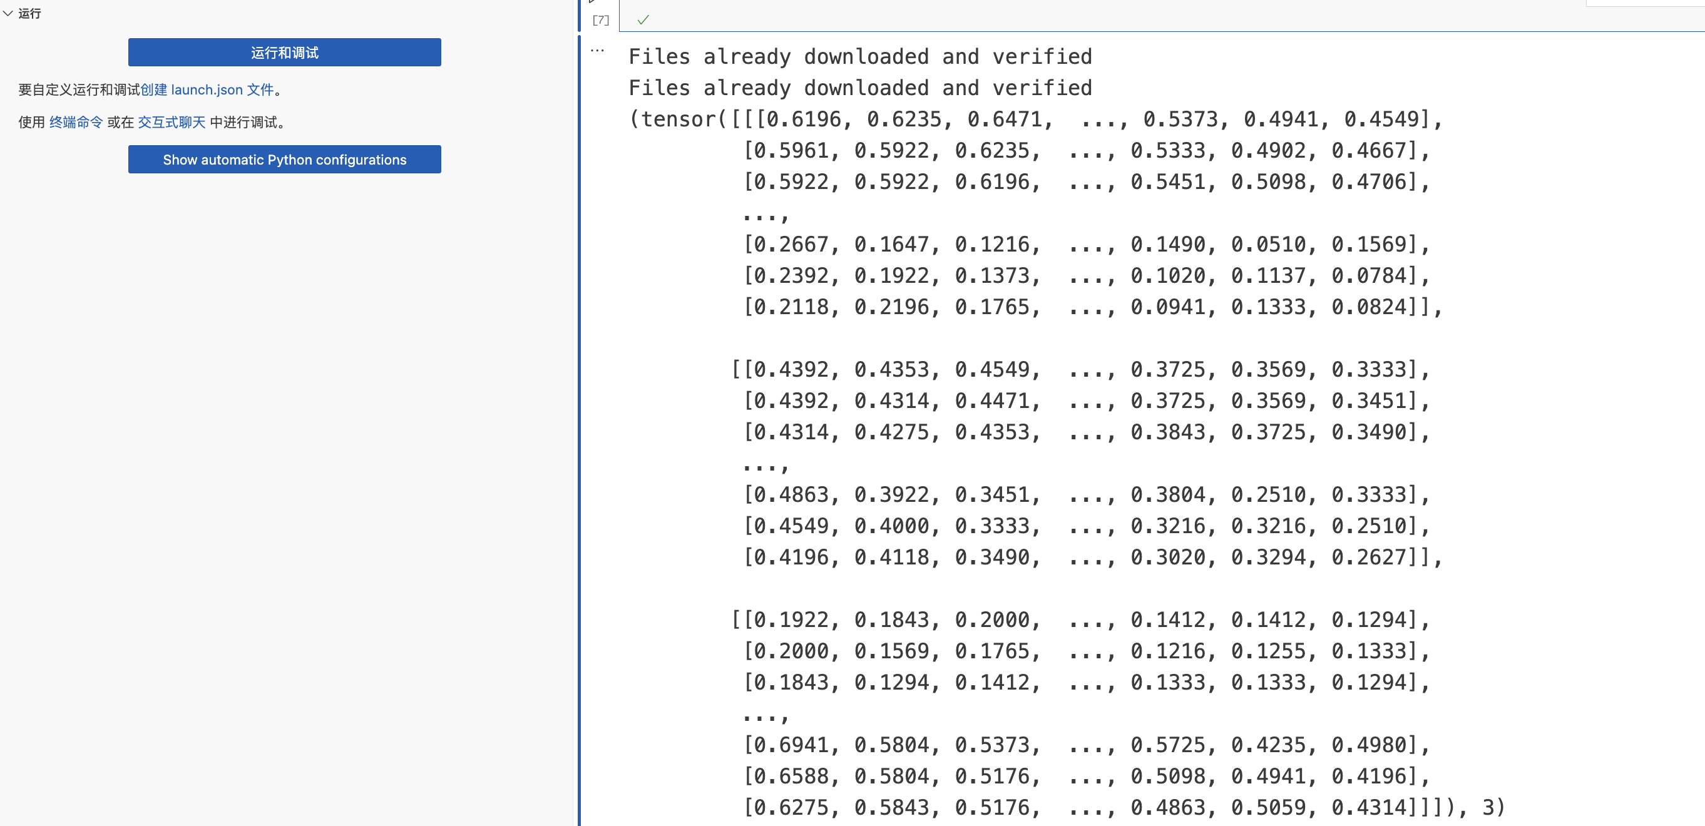Click Show automatic Python configurations button
This screenshot has width=1705, height=826.
click(x=285, y=160)
